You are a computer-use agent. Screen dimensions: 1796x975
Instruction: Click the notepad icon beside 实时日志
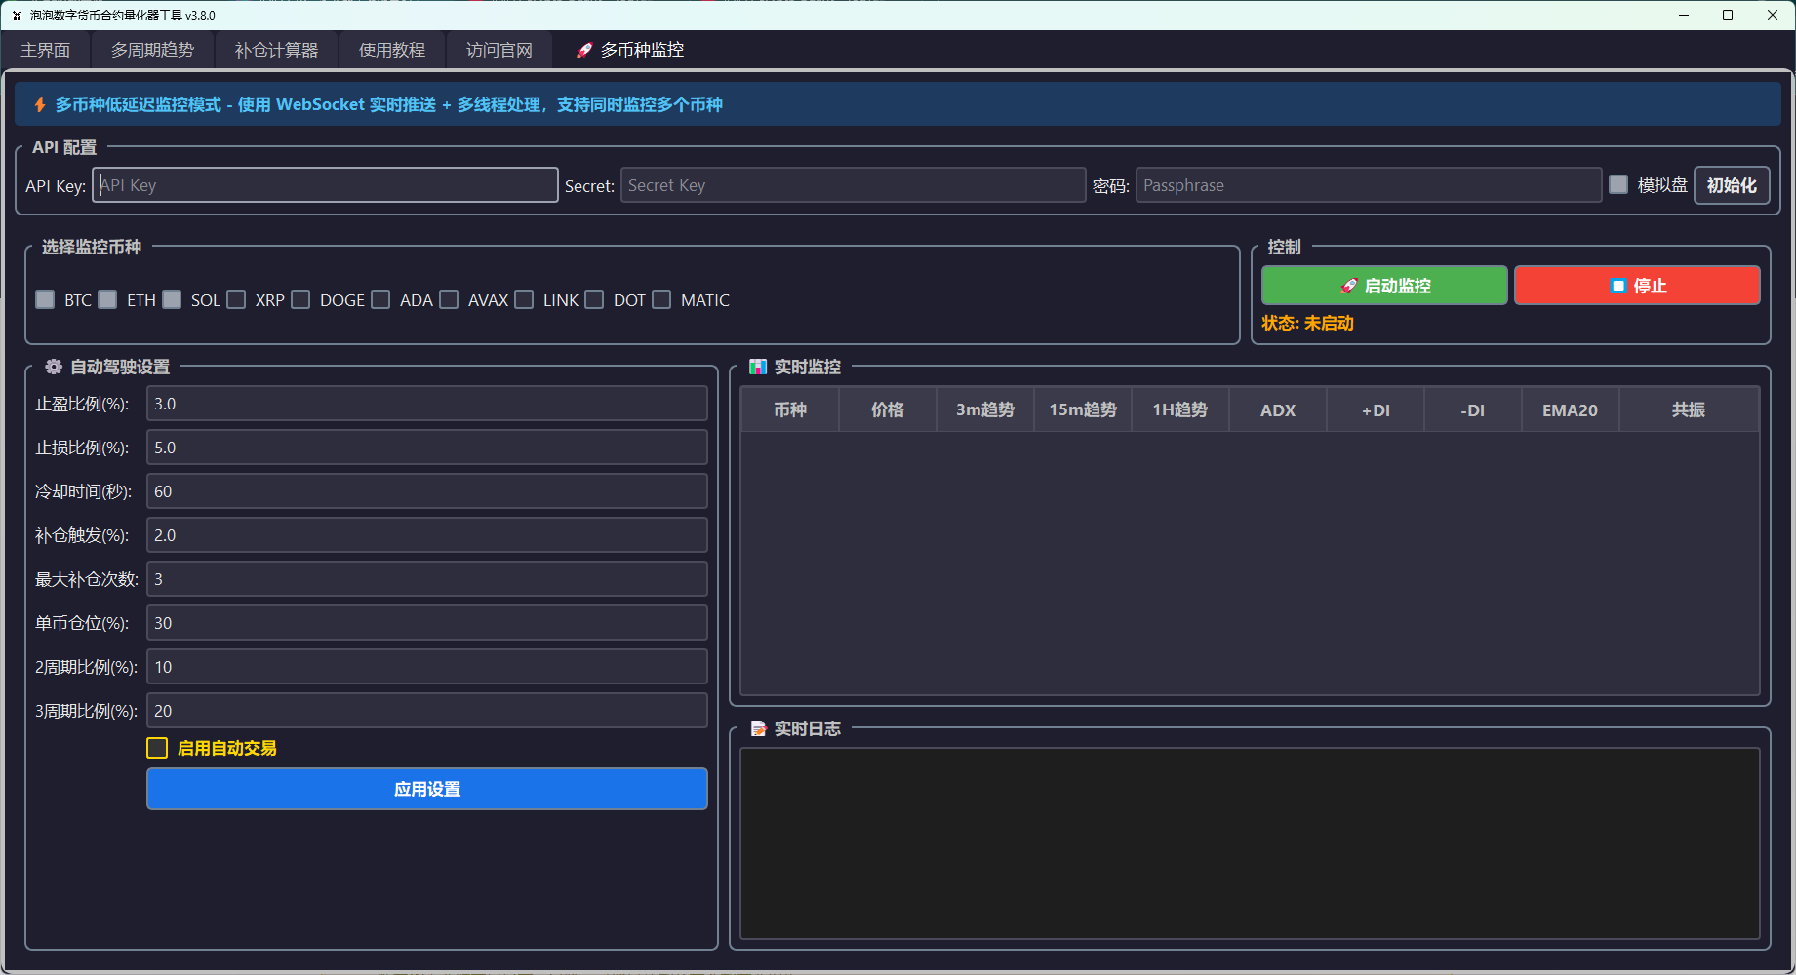(x=758, y=729)
